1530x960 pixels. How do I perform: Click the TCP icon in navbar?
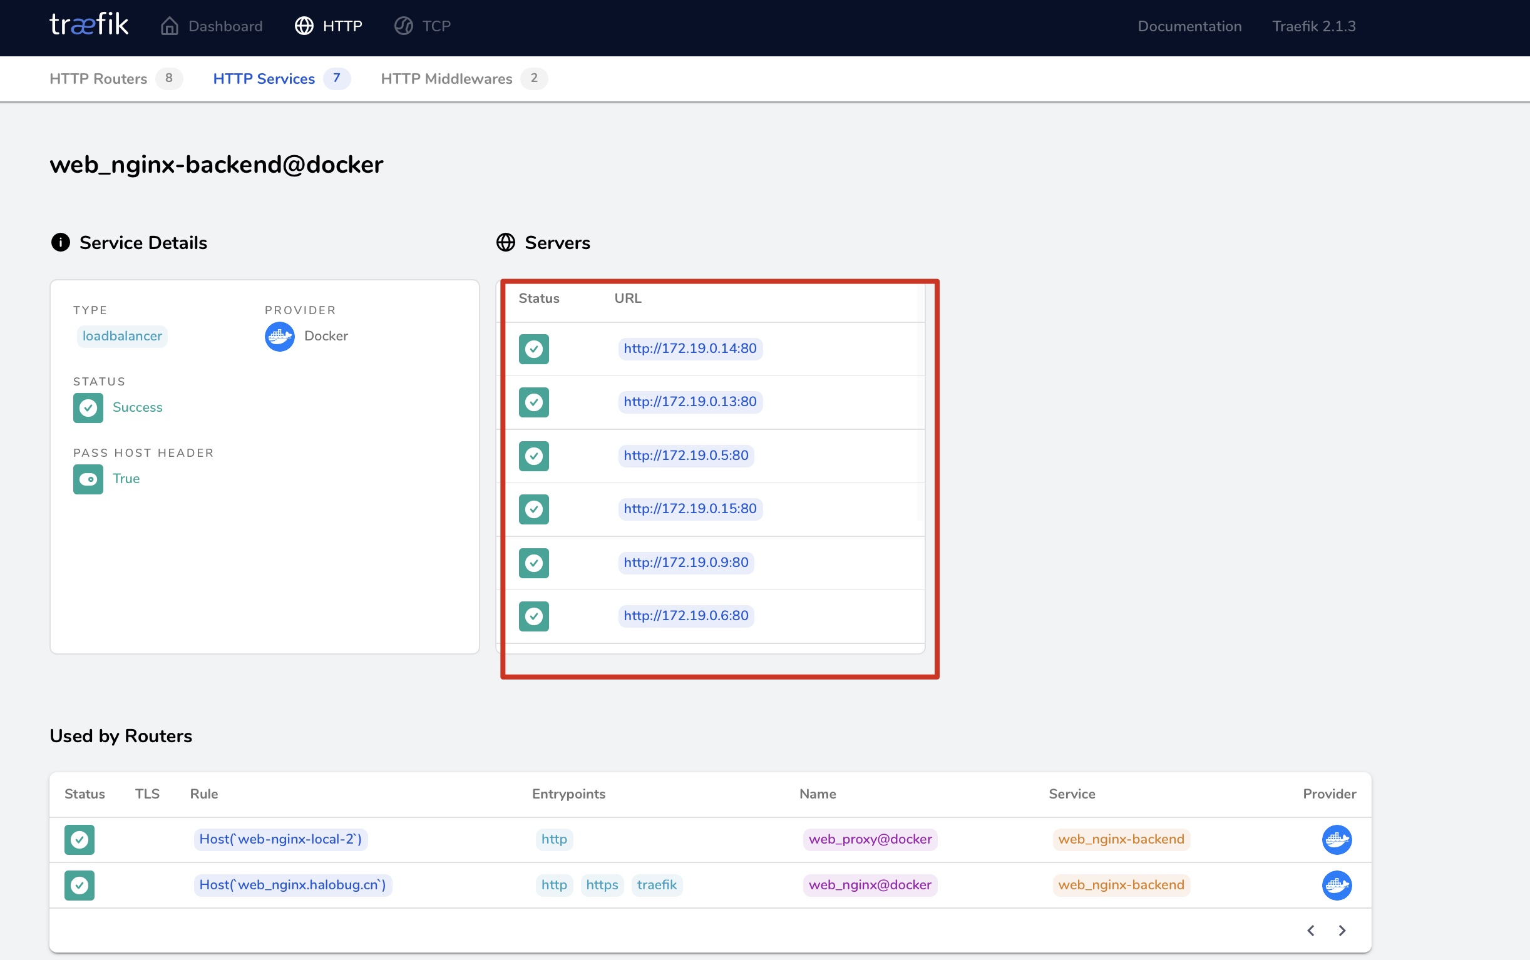tap(404, 26)
